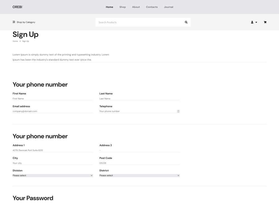Viewport: 279px width, 209px height.
Task: Click the Sign Up breadcrumb
Action: coord(26,41)
